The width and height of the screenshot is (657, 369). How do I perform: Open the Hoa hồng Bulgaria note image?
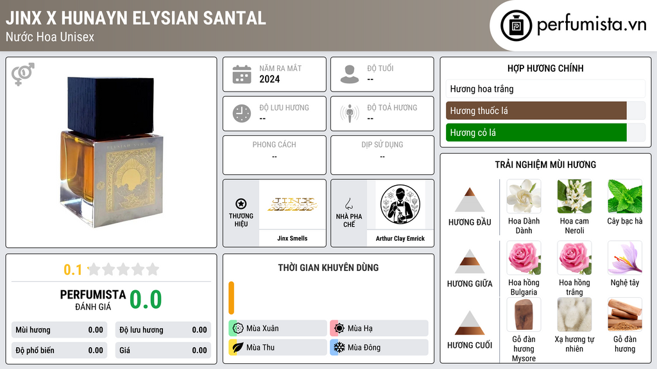524,258
